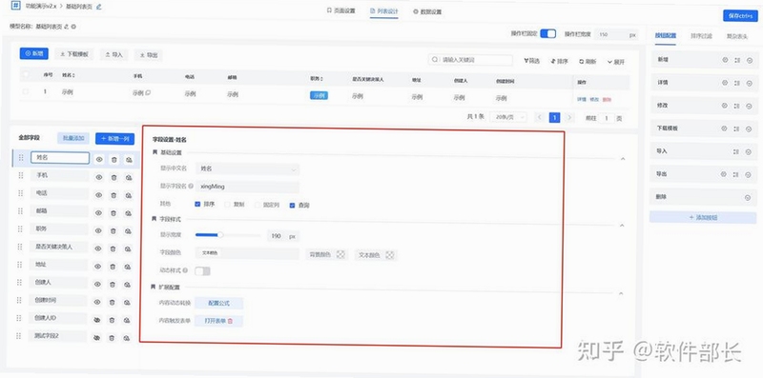Toggle the 动态样式 switch
The image size is (763, 378).
click(x=202, y=271)
